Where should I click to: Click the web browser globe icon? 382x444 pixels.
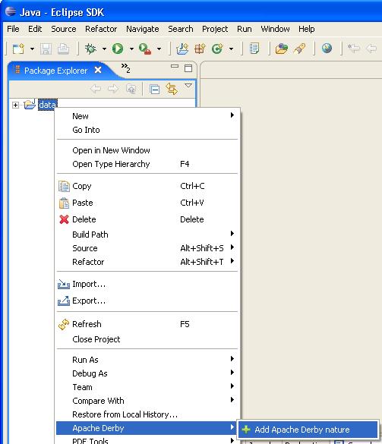click(327, 49)
